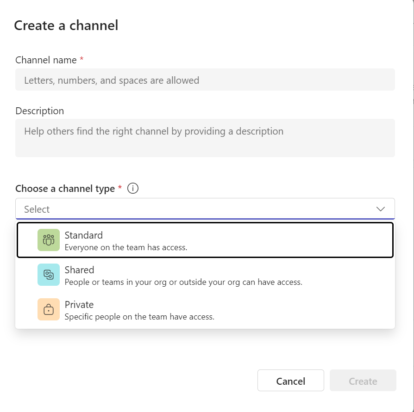Screen dimensions: 414x412
Task: Click the info icon beside channel type
Action: coord(133,189)
